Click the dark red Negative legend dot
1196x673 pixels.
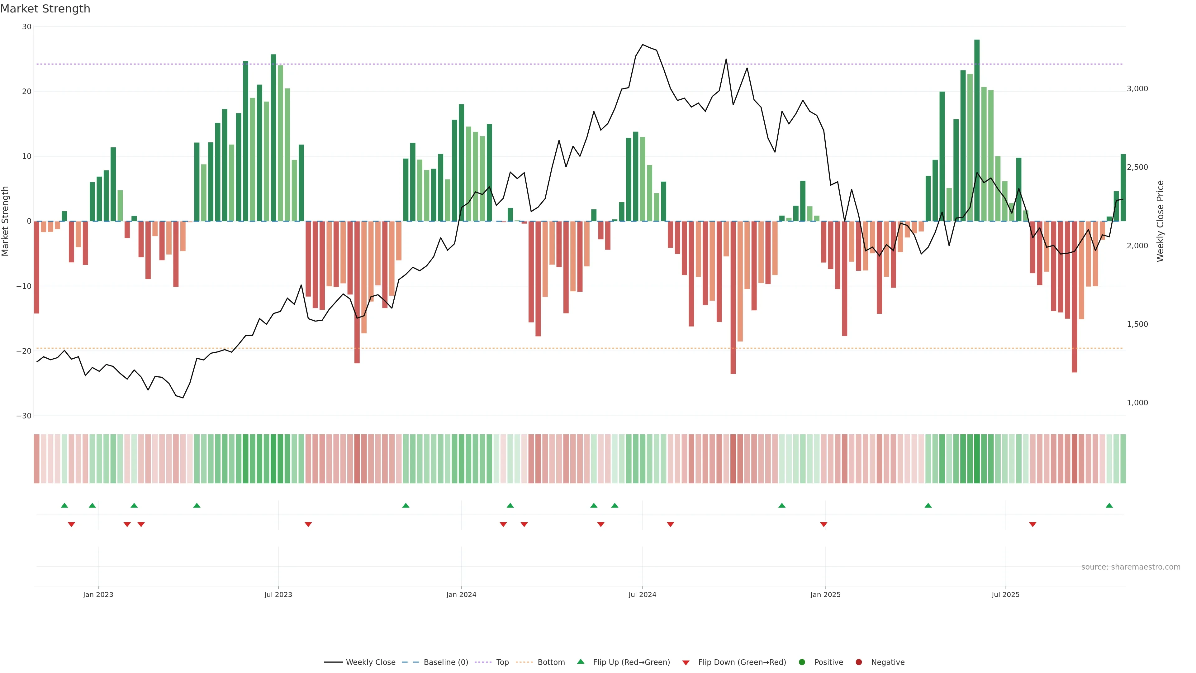click(x=858, y=662)
